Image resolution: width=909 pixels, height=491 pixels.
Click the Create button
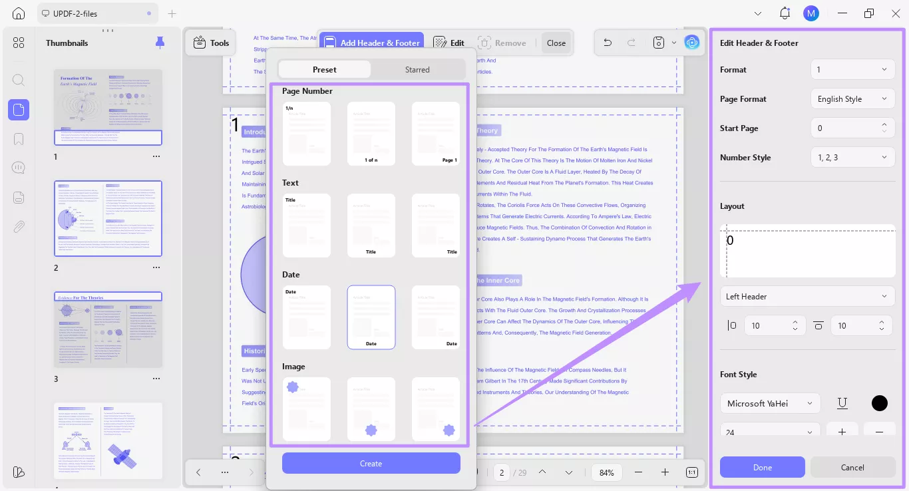pos(371,463)
